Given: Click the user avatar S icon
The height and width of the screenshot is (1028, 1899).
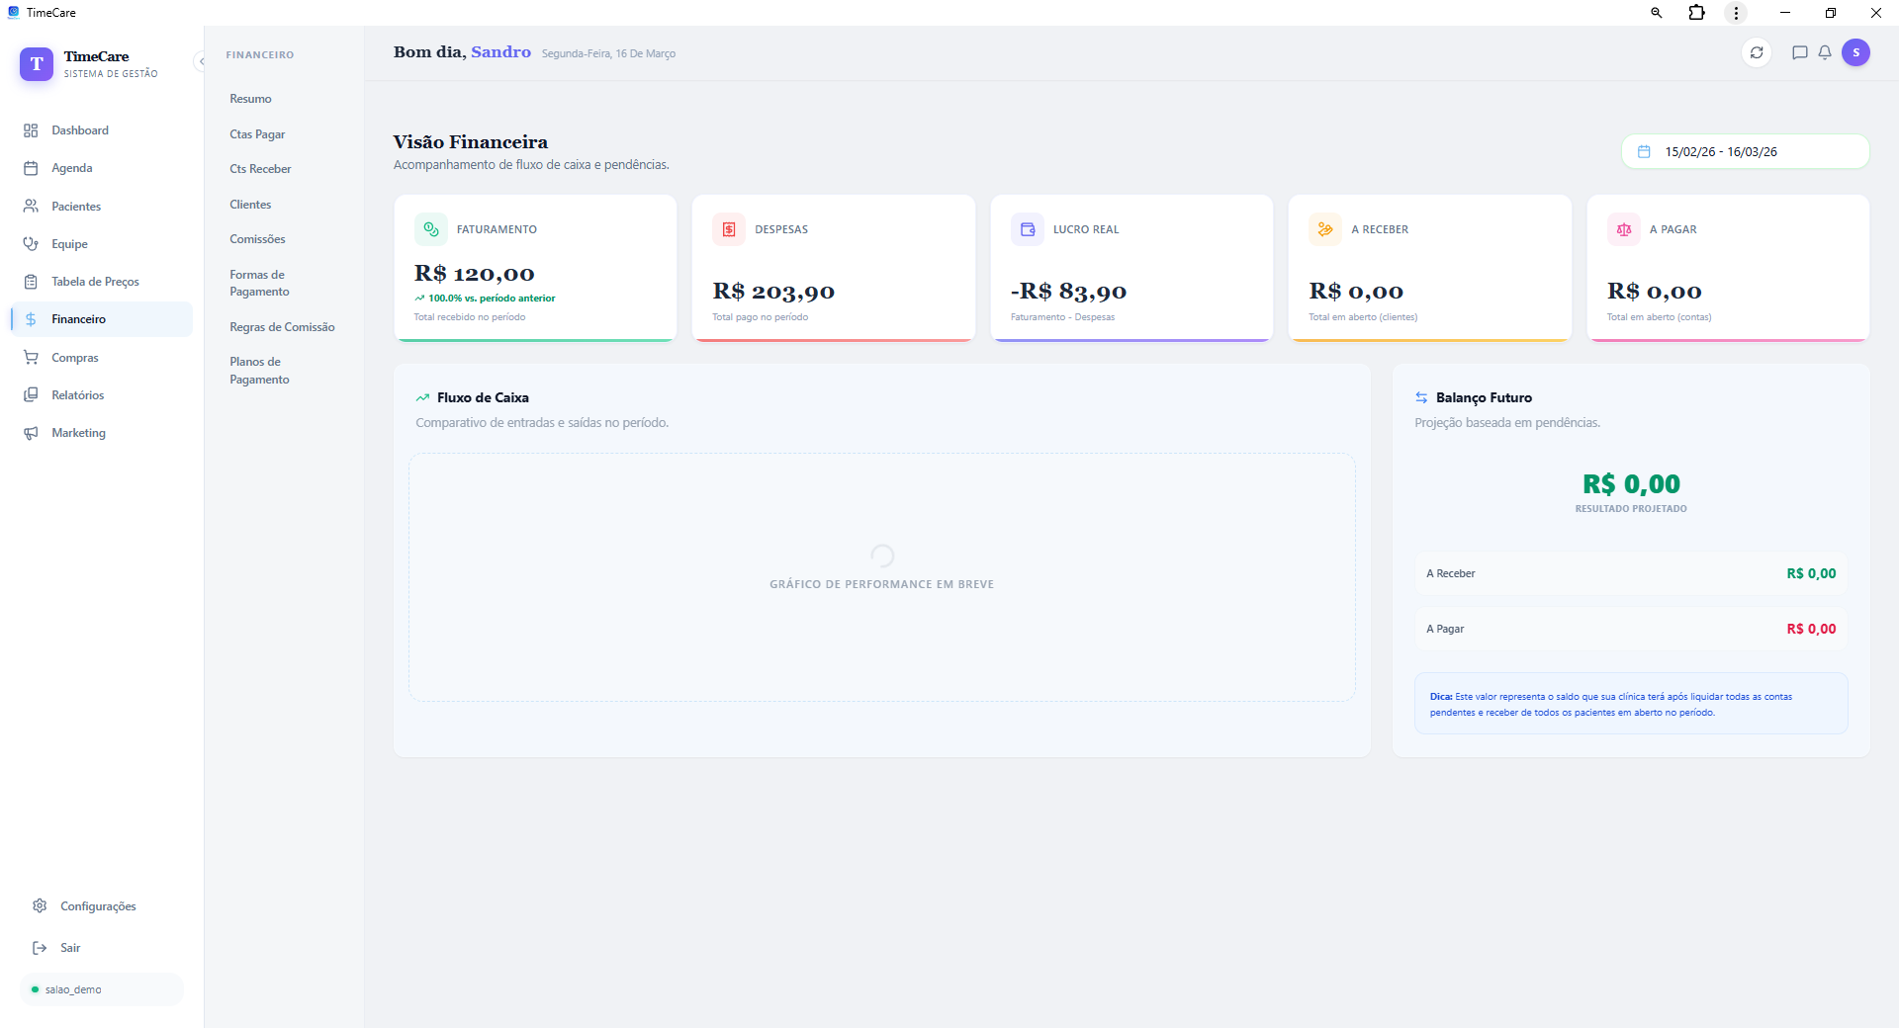Looking at the screenshot, I should [x=1855, y=52].
